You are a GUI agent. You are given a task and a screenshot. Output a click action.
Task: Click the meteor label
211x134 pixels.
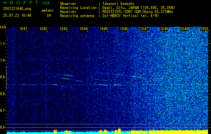coord(48,11)
